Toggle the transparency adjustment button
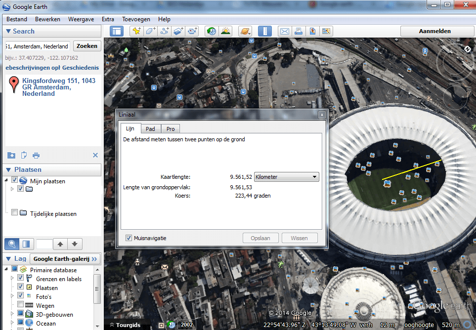 [26, 244]
